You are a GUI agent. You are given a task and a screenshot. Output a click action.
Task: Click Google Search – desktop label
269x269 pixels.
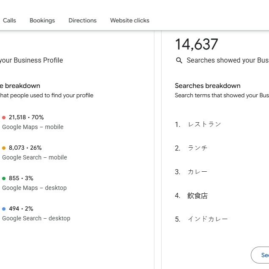click(x=36, y=218)
